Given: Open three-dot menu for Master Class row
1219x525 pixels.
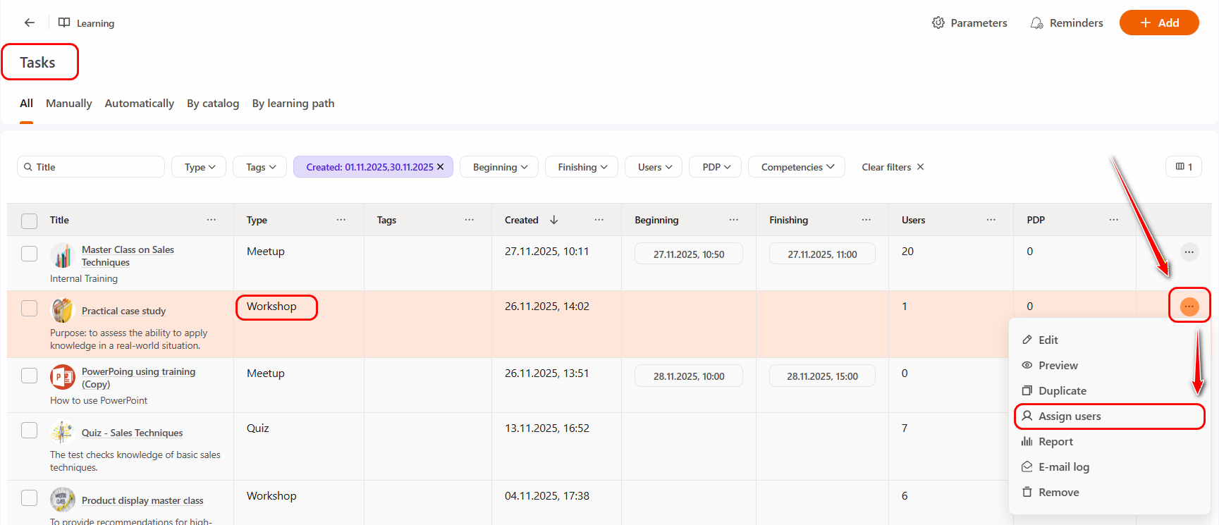Looking at the screenshot, I should pos(1189,252).
